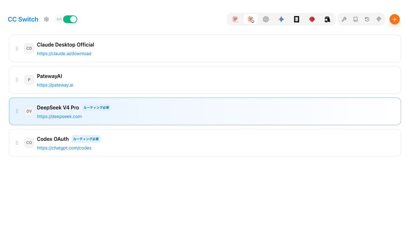Select the Gemini sparkle icon

281,19
